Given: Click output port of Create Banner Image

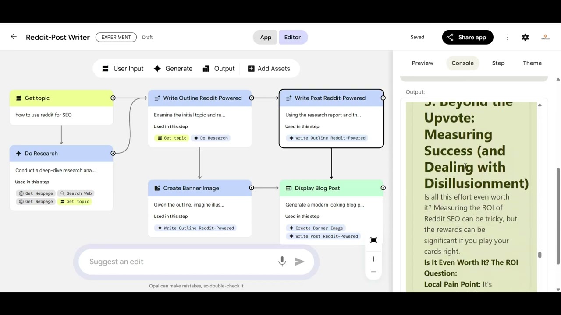Looking at the screenshot, I should point(252,188).
